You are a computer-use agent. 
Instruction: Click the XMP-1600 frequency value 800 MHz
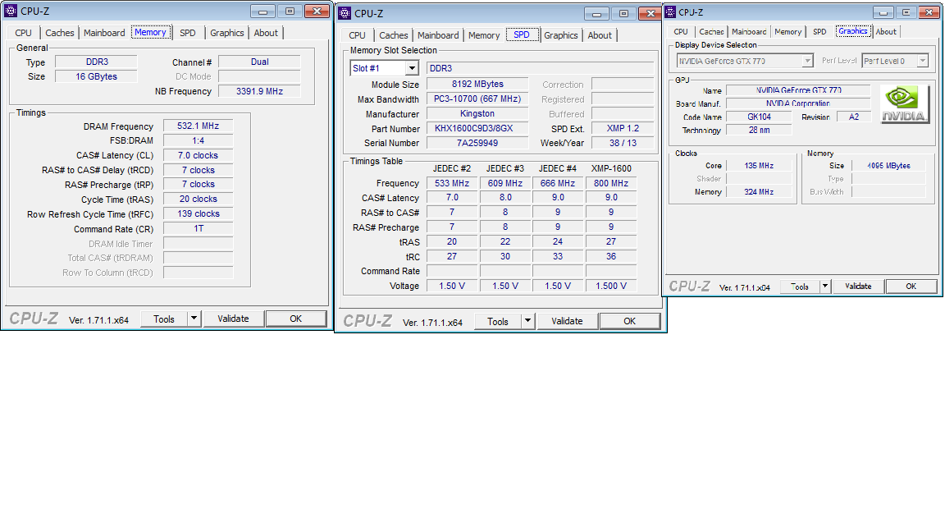tap(611, 183)
